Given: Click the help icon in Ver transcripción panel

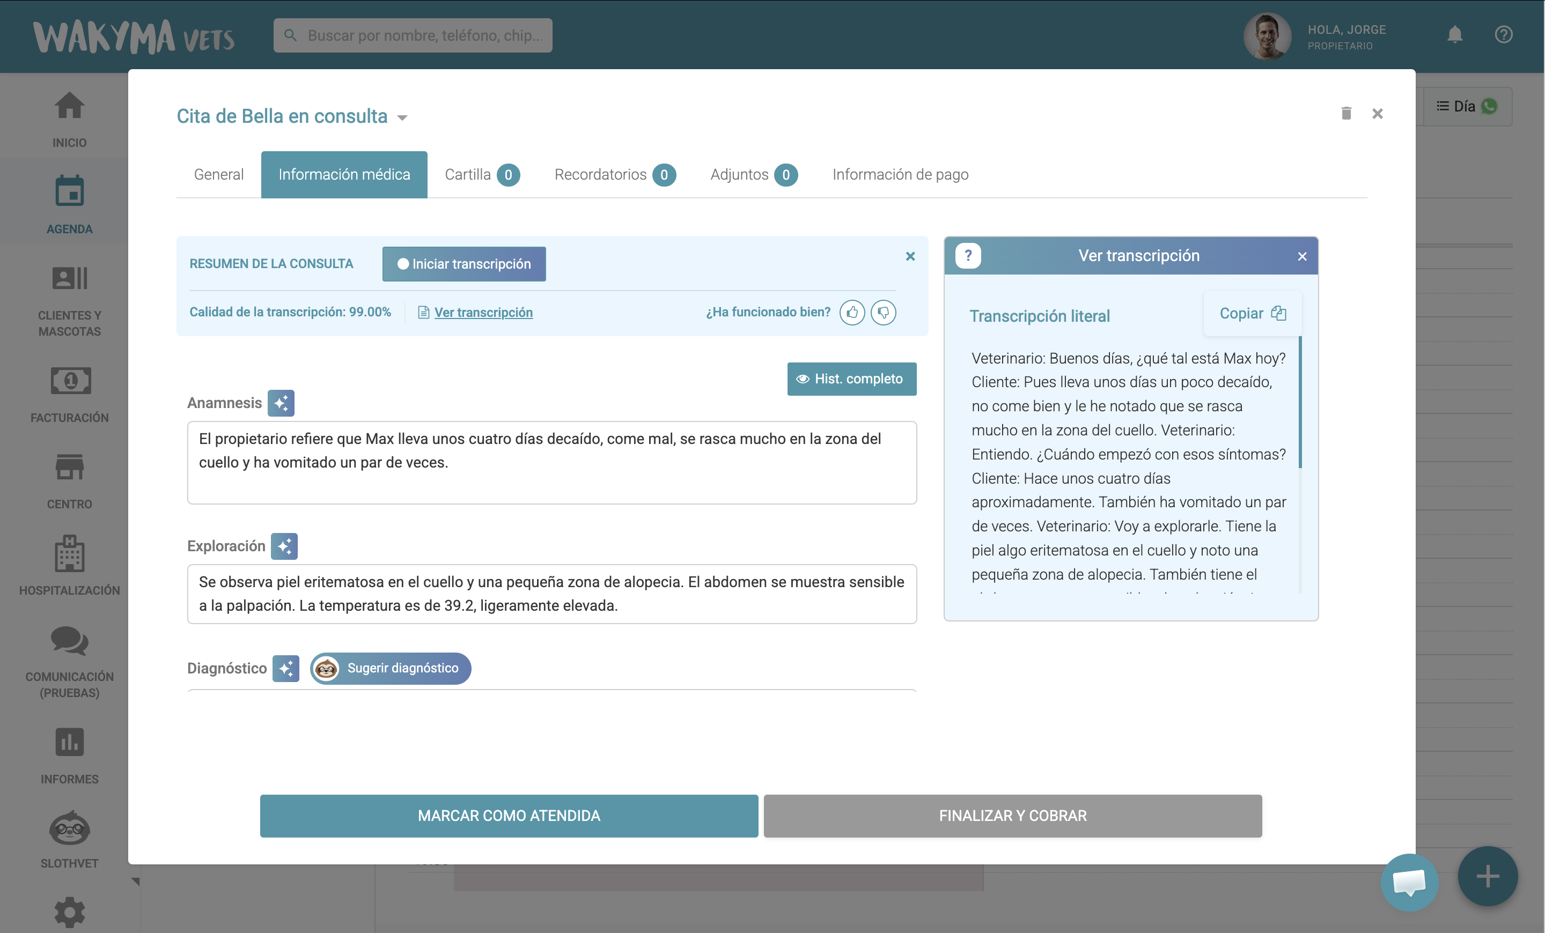Looking at the screenshot, I should coord(968,256).
